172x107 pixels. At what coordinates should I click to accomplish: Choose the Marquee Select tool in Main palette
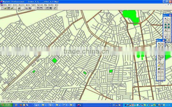tap(162, 44)
